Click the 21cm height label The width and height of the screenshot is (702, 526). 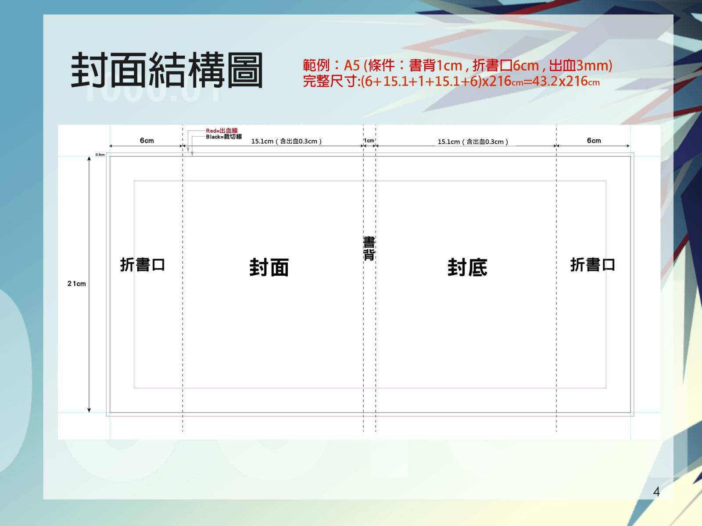(x=77, y=284)
